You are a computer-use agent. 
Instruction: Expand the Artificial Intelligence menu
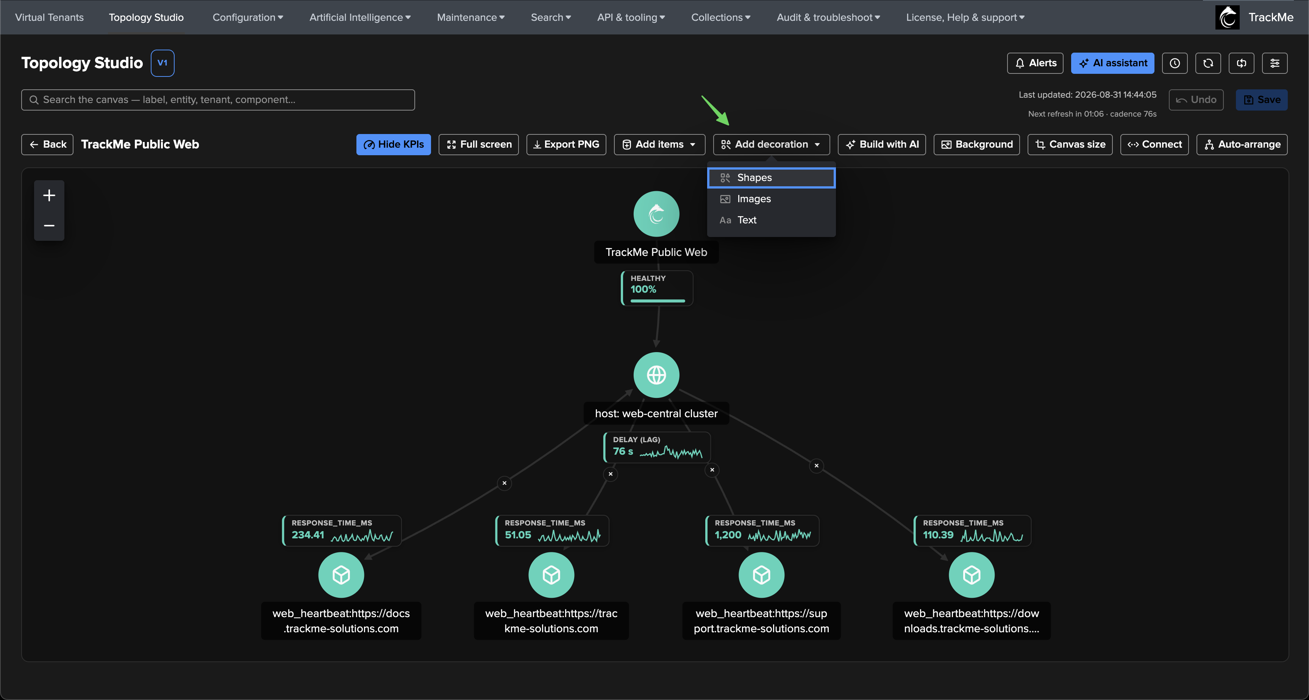(x=360, y=17)
